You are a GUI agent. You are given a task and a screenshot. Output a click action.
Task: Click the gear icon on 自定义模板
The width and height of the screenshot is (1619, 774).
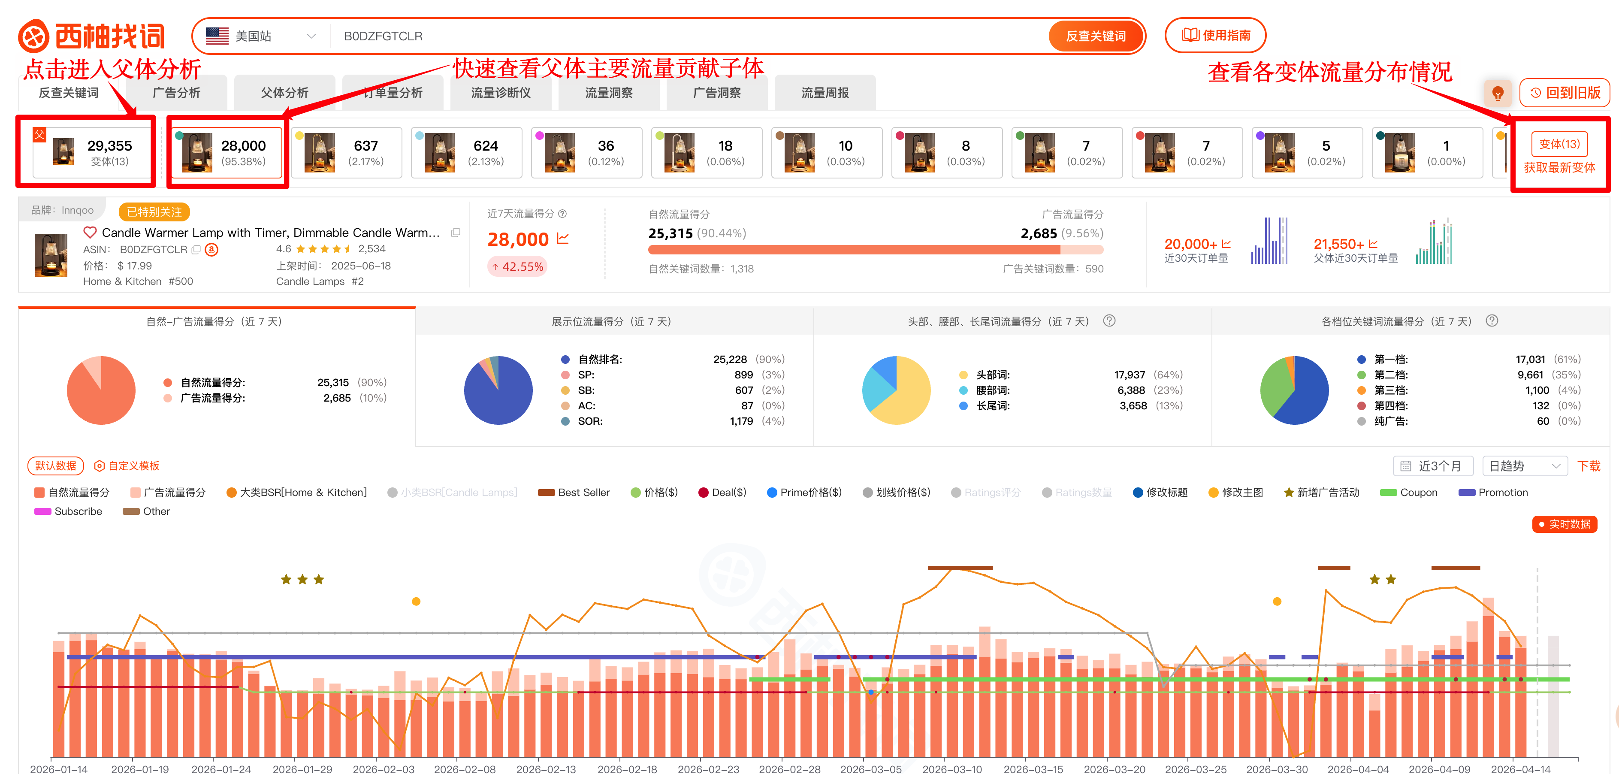(x=99, y=466)
